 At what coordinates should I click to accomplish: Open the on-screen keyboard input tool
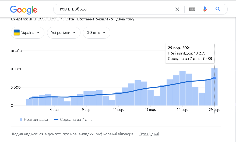(x=192, y=9)
